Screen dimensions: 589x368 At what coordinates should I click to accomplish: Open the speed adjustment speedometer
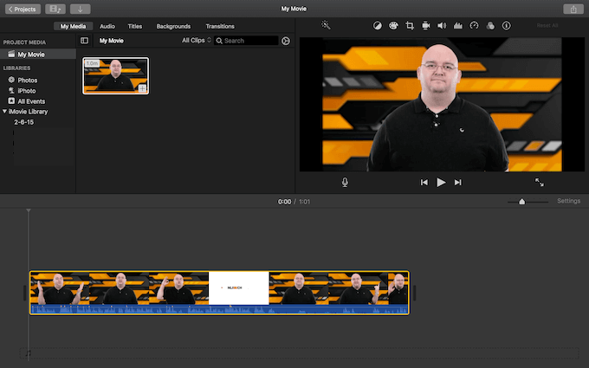point(474,26)
